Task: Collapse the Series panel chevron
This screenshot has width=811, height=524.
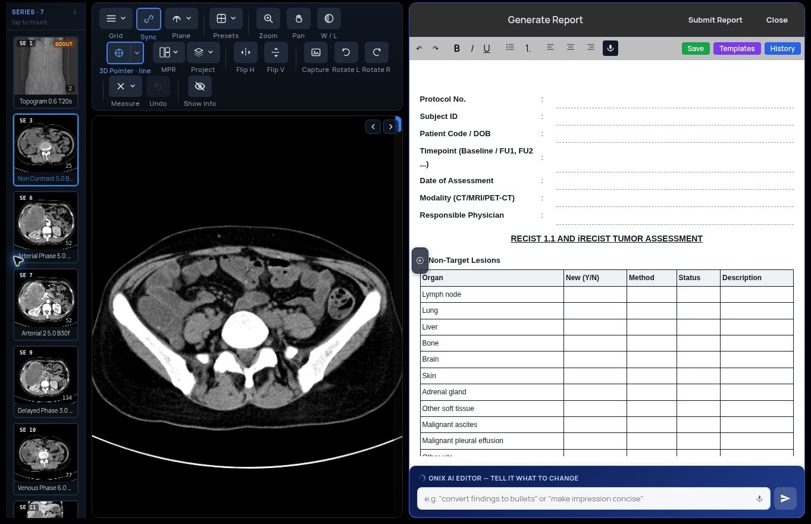Action: [x=75, y=12]
